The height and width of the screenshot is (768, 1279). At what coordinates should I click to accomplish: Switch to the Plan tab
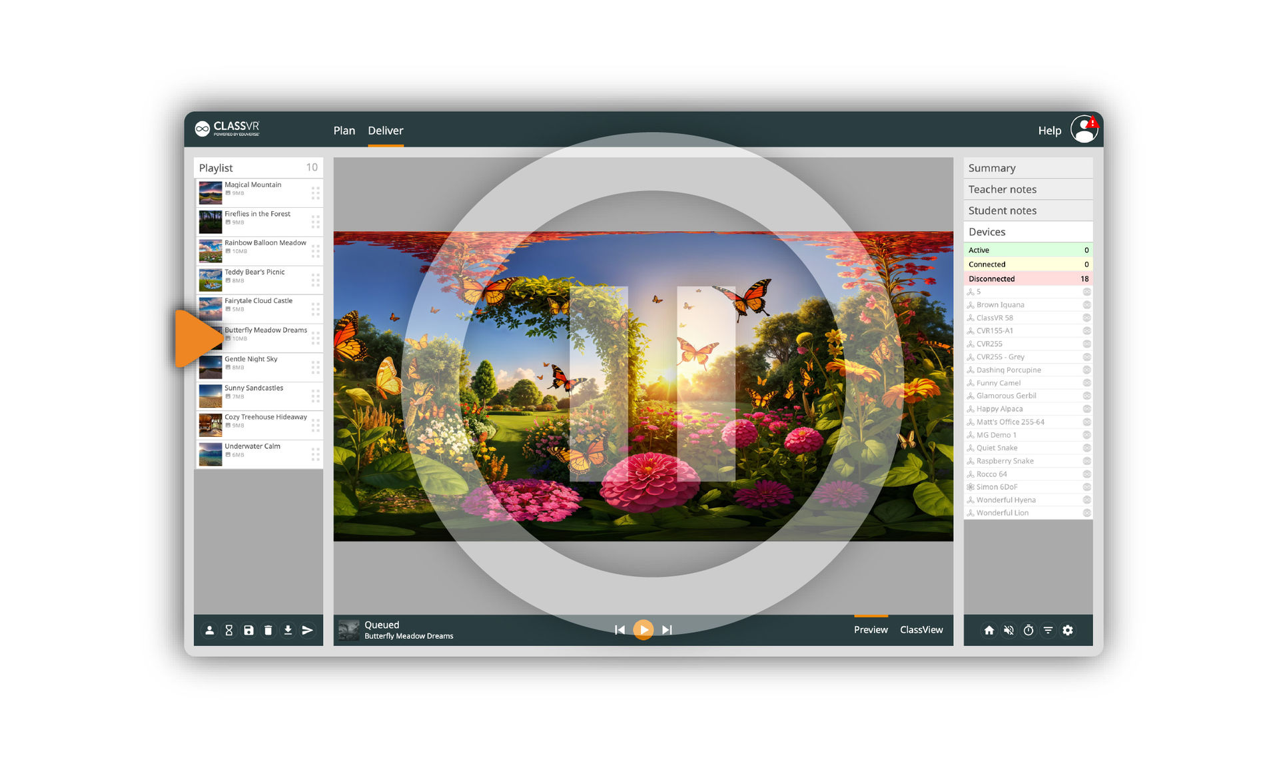click(x=344, y=131)
